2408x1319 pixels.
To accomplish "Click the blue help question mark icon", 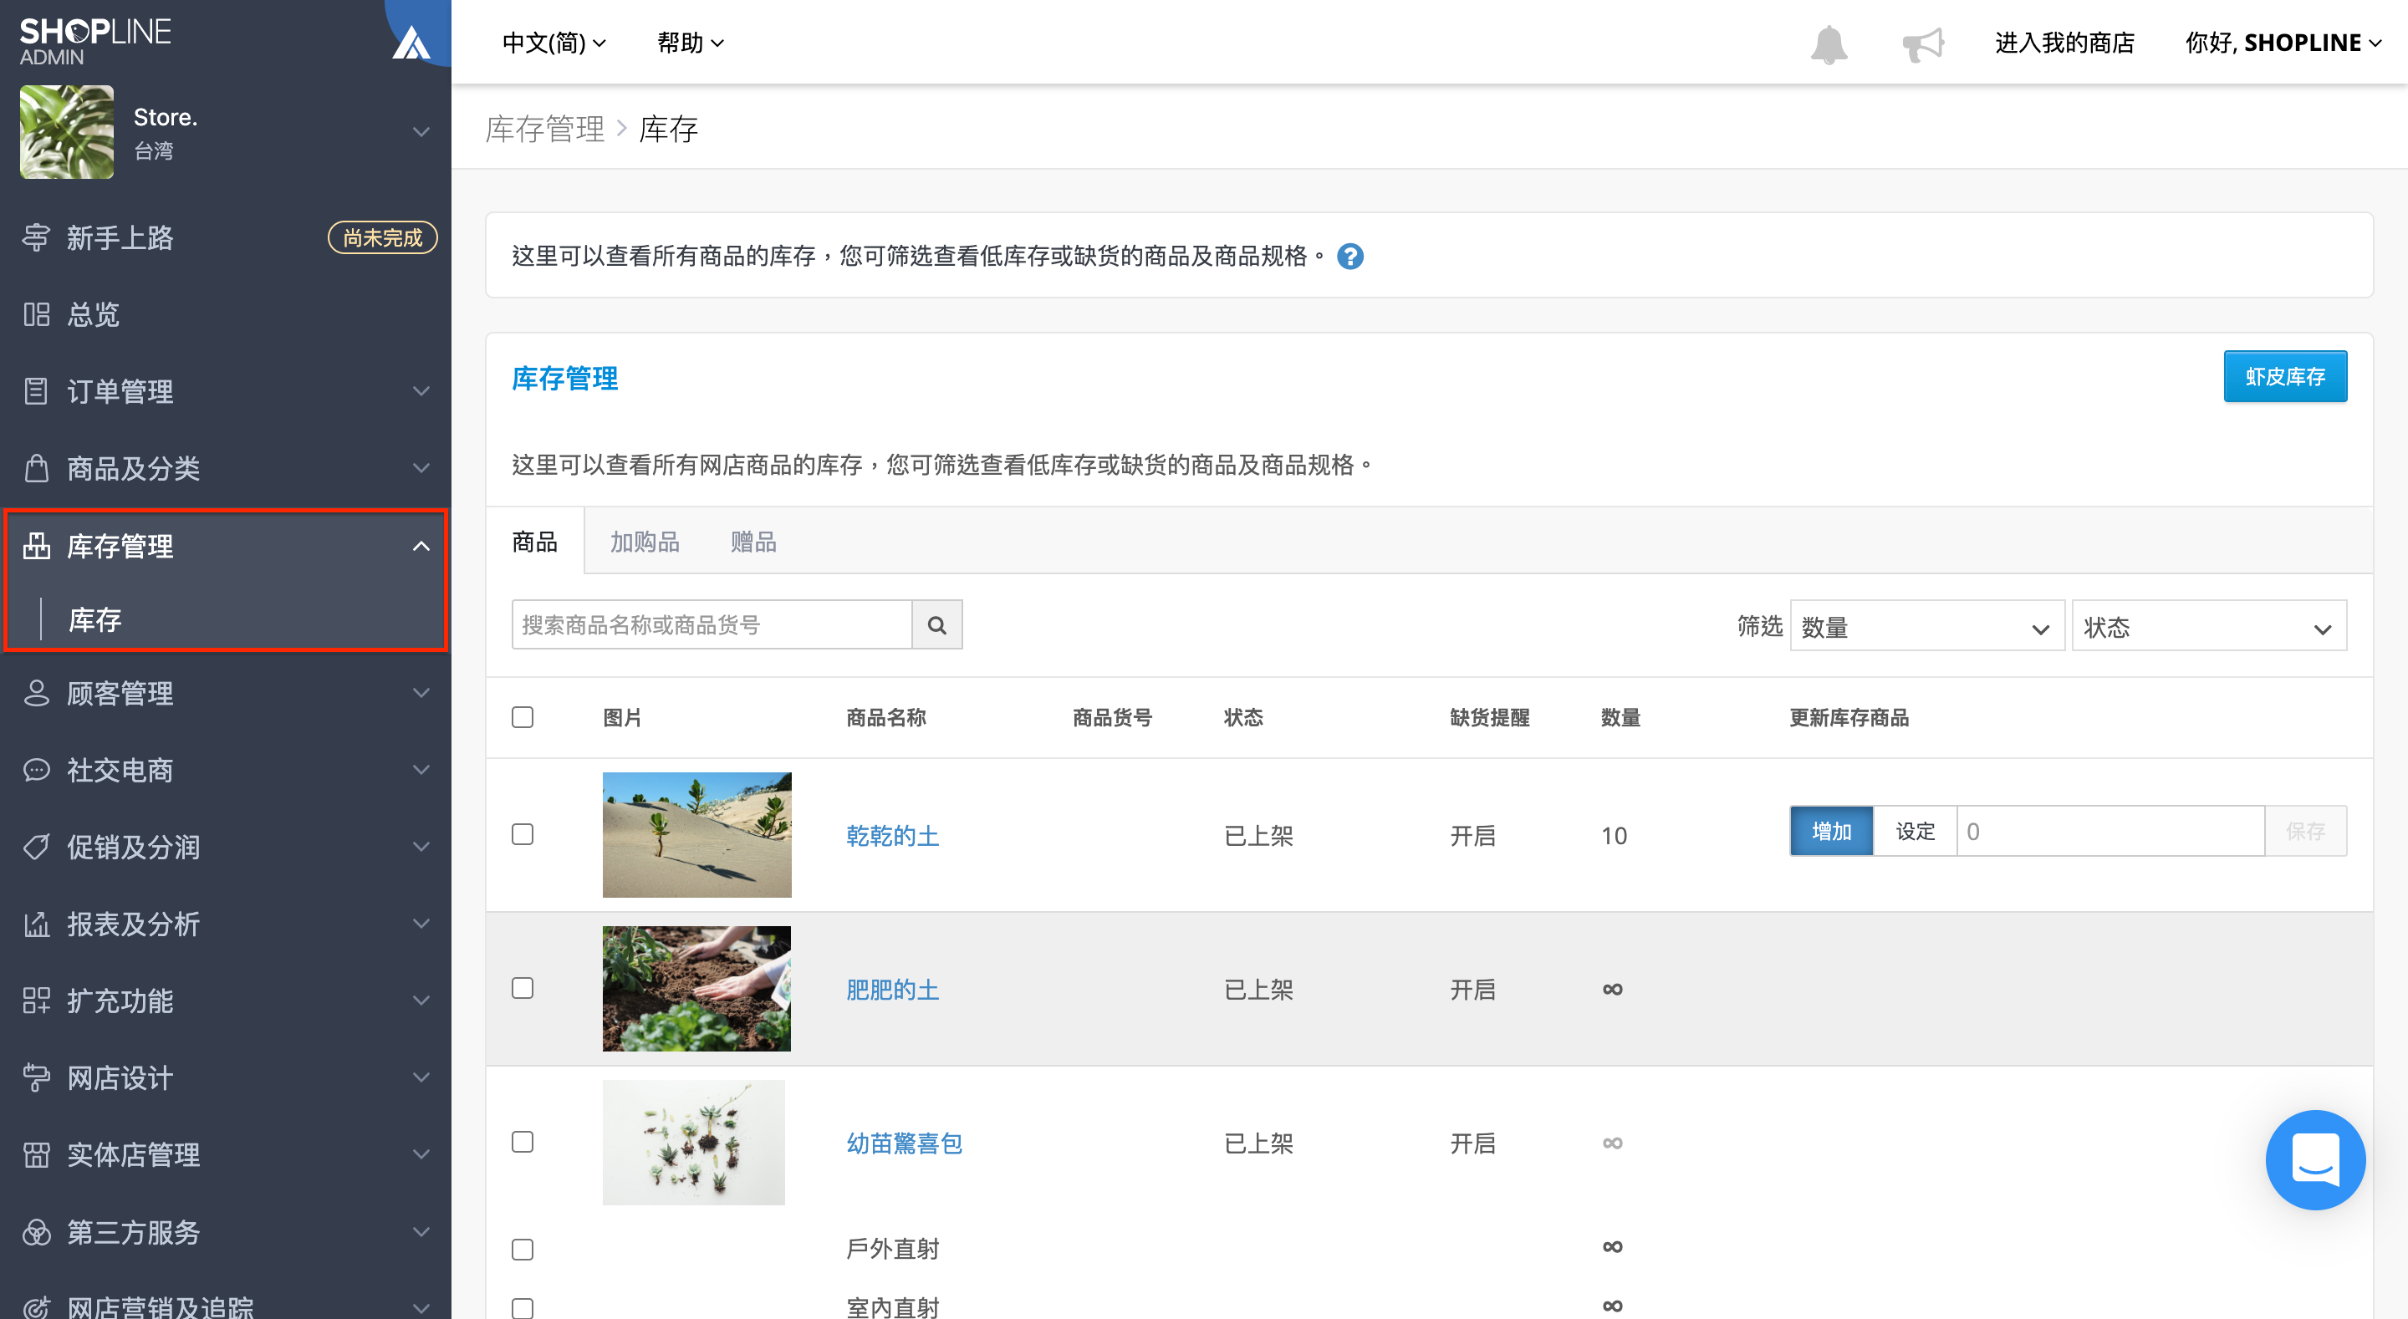I will point(1349,256).
